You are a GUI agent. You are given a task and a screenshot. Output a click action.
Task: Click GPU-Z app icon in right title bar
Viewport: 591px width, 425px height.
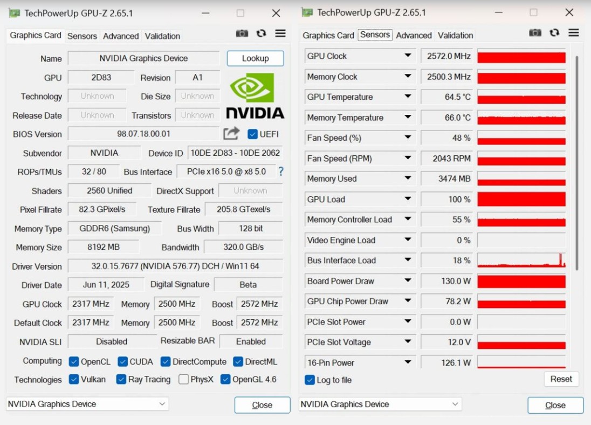pos(307,12)
